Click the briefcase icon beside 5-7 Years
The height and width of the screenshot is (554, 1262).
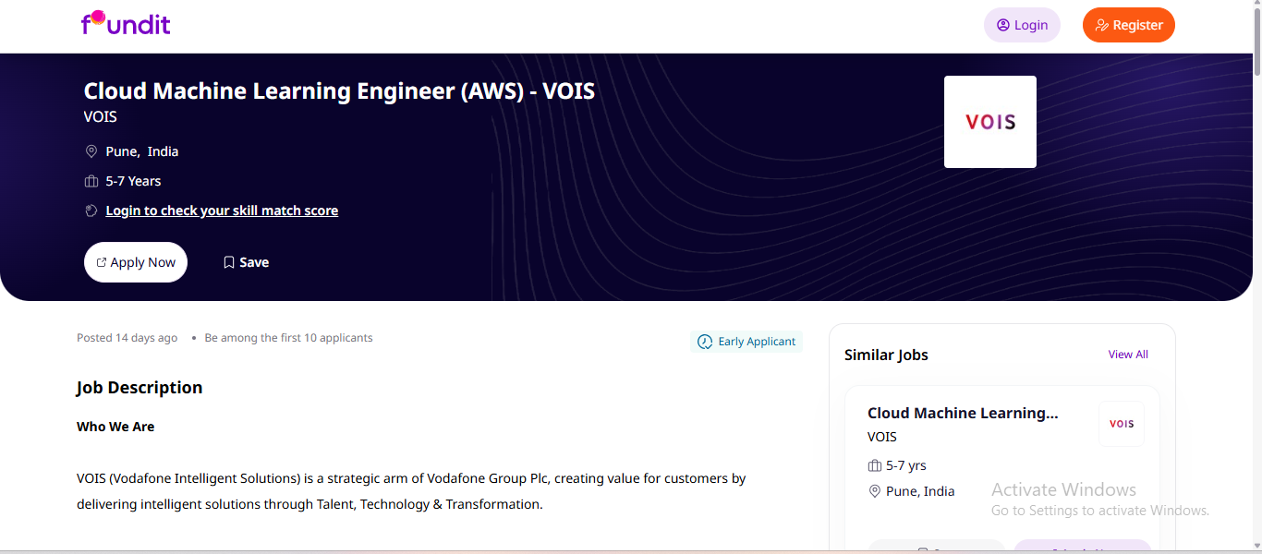91,181
